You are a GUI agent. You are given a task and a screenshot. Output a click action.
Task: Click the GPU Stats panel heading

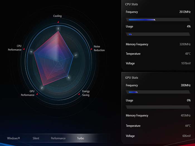click(131, 78)
